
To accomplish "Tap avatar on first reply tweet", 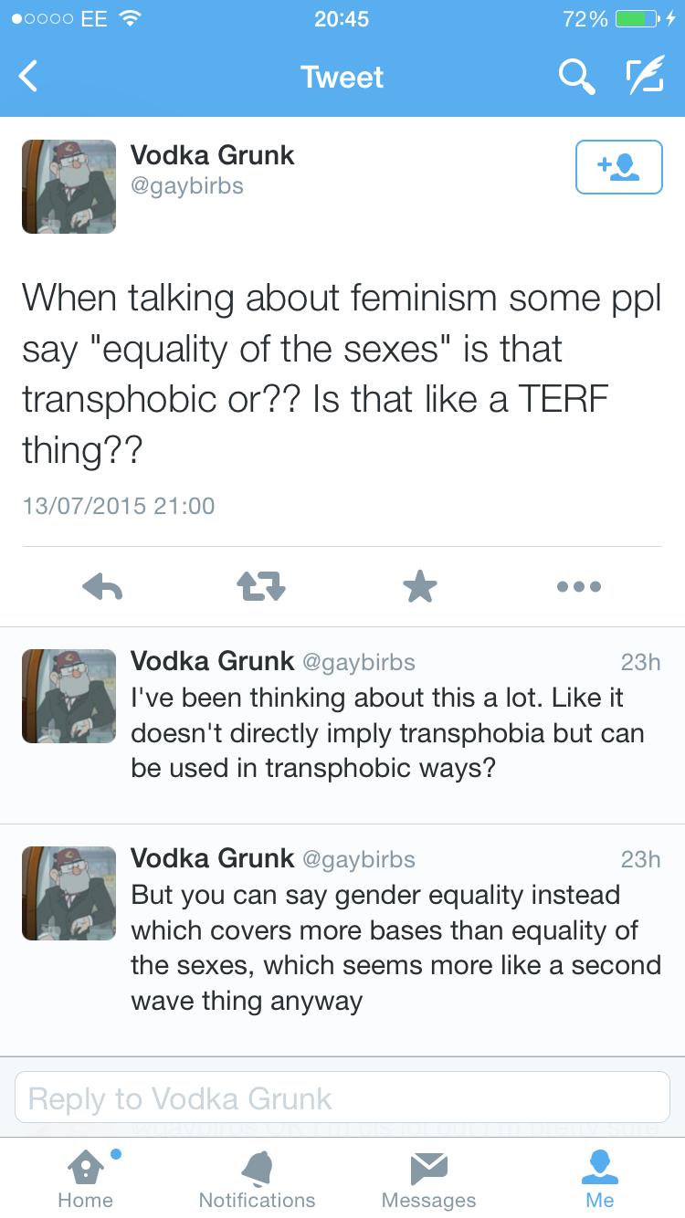I will coord(69,696).
